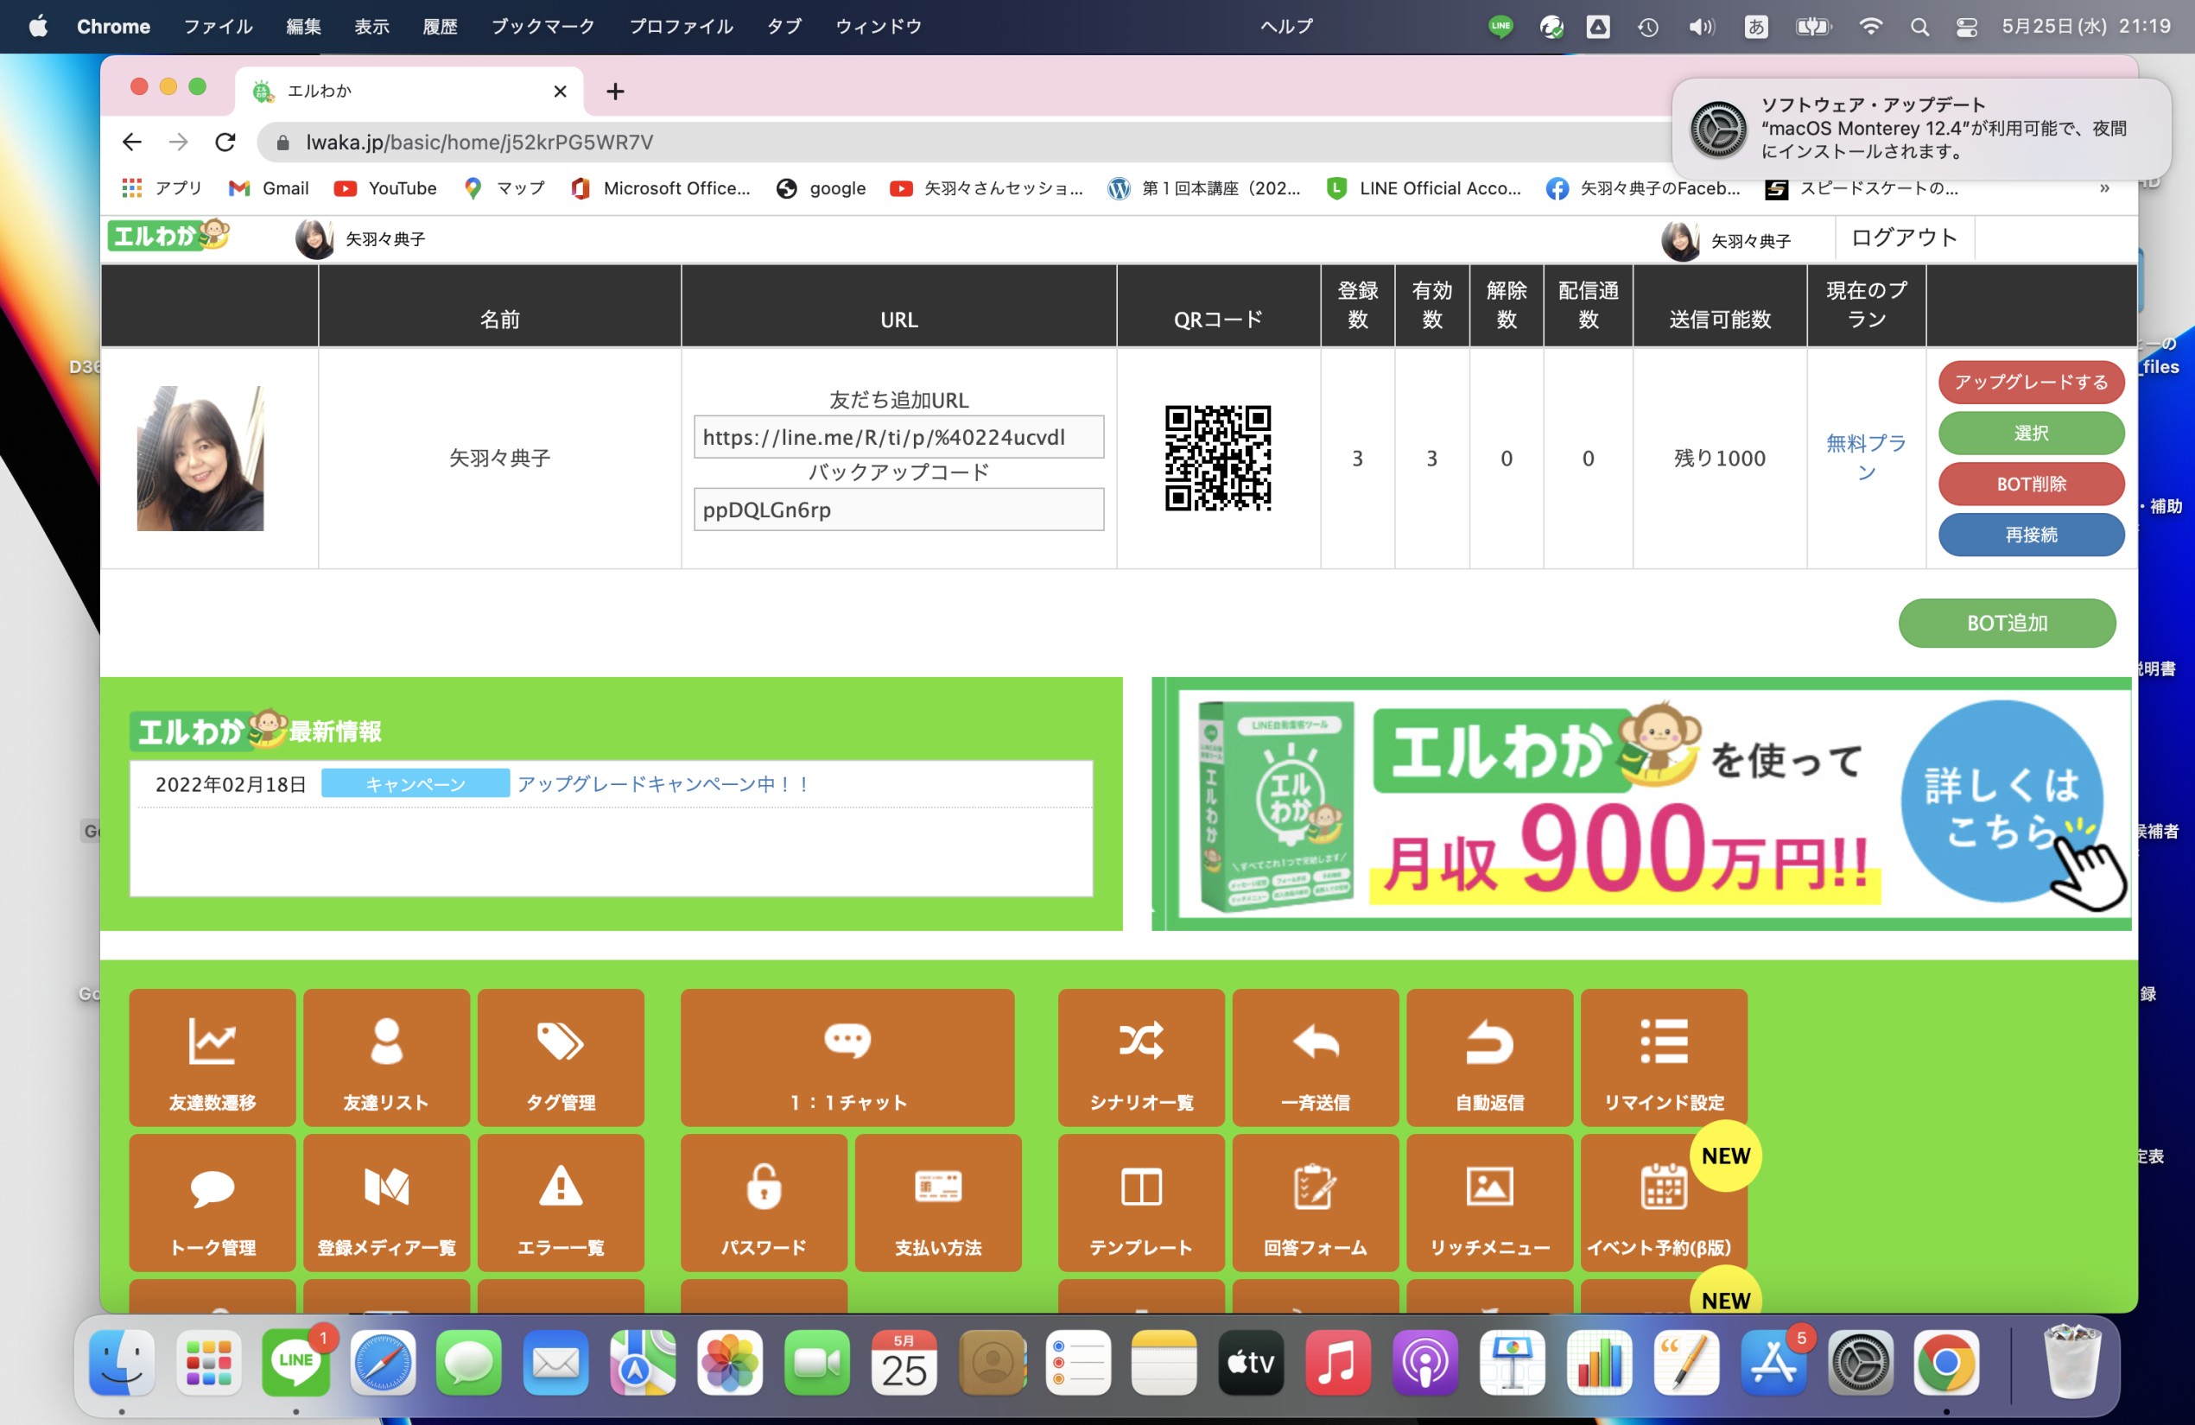Open the 月収900万円 banner advertisement

(x=1641, y=803)
